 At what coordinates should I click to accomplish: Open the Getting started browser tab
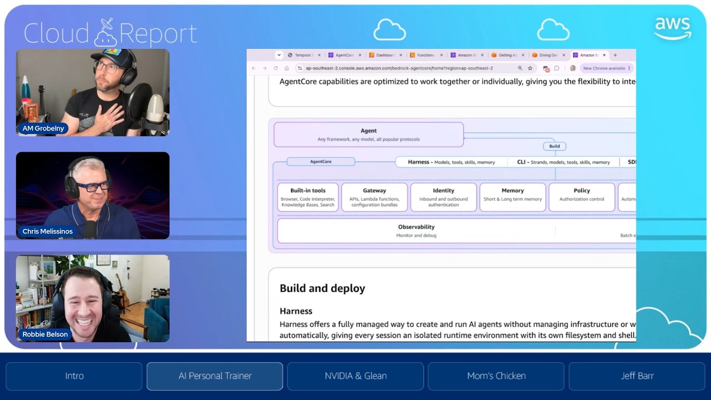pos(508,55)
